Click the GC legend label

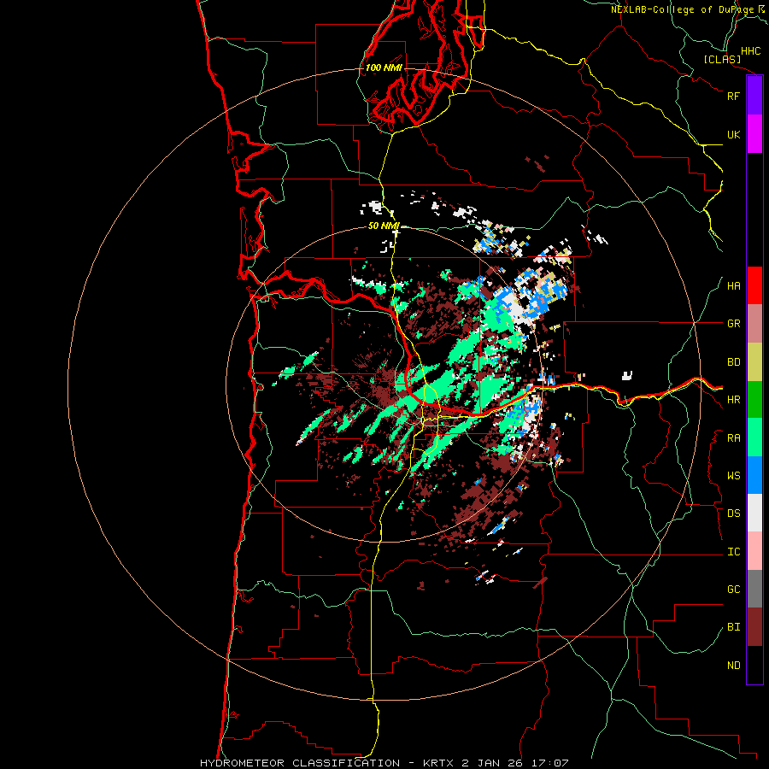pos(733,590)
